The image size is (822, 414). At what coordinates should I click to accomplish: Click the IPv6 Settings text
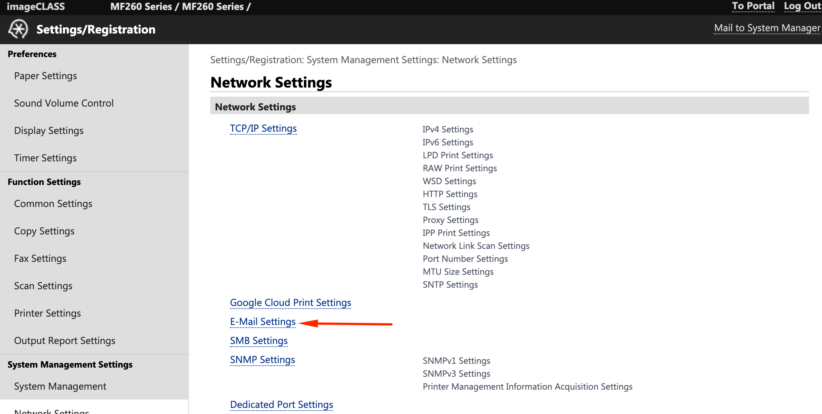click(x=448, y=142)
